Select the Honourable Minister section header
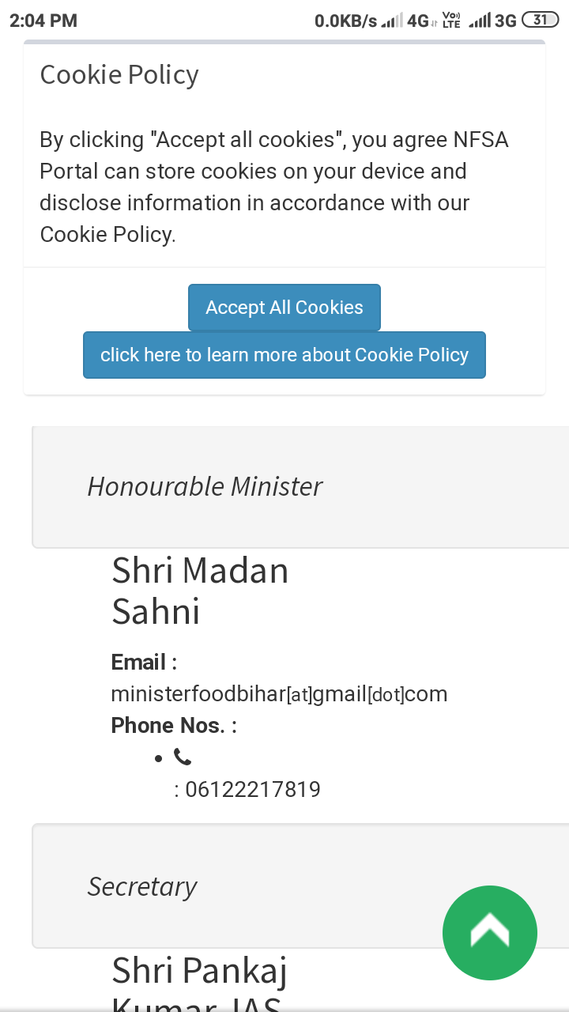 [x=300, y=487]
